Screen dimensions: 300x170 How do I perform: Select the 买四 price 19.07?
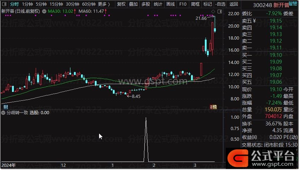(x=276, y=75)
